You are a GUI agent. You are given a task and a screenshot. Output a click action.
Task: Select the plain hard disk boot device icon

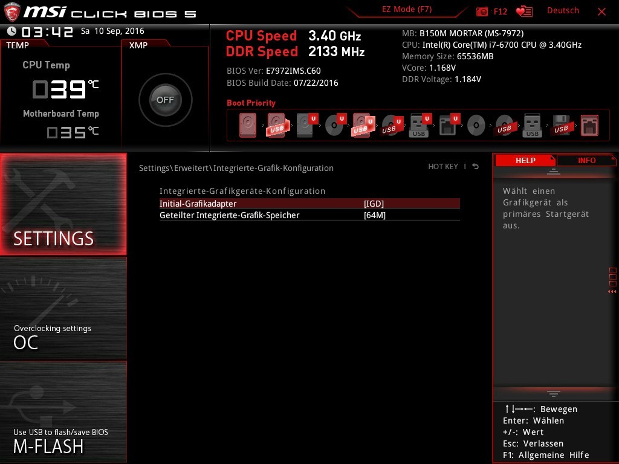pyautogui.click(x=247, y=126)
